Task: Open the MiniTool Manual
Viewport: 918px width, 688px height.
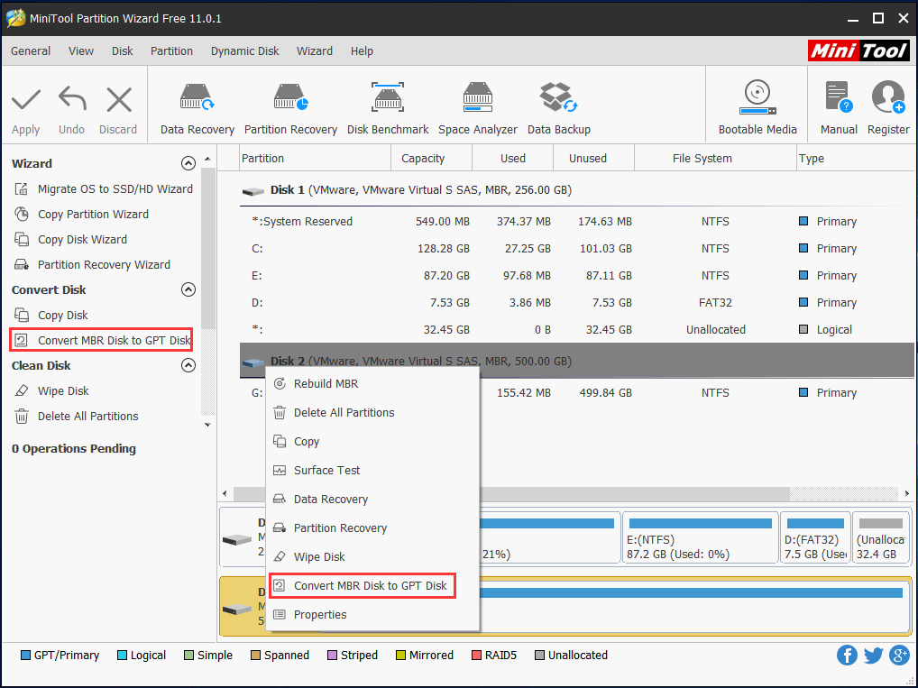Action: (838, 104)
